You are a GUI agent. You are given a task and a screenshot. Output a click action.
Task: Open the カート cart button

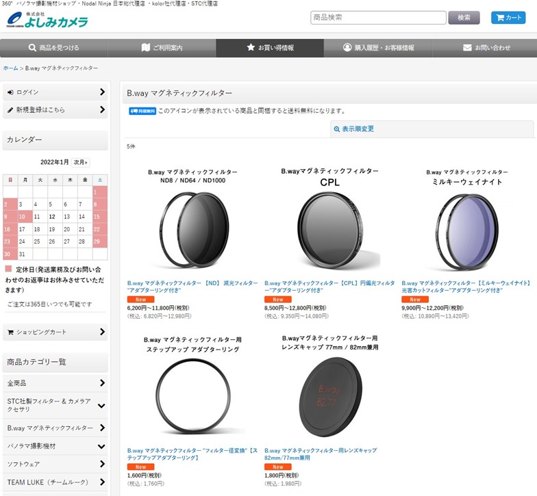tap(508, 18)
